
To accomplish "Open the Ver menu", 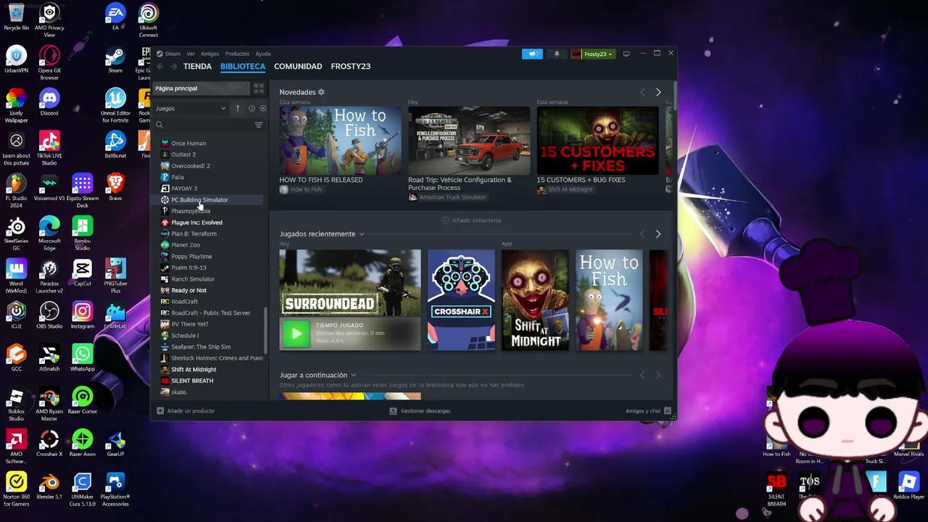I will click(x=191, y=54).
